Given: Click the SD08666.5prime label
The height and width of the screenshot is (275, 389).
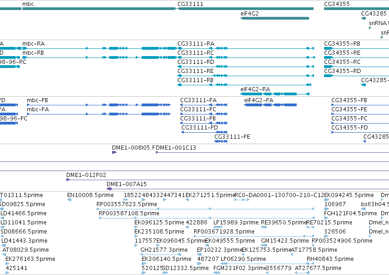Looking at the screenshot, I should (x=24, y=232).
